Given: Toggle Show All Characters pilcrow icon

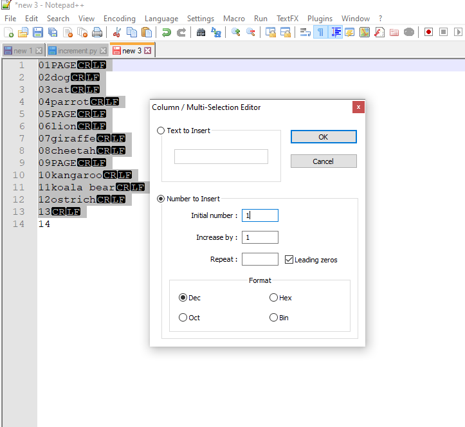Looking at the screenshot, I should (320, 32).
